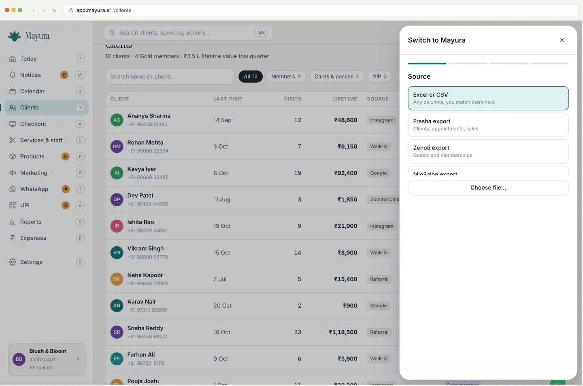Click the Marketing megaphone icon
Screen dimensions: 583x386
13,173
